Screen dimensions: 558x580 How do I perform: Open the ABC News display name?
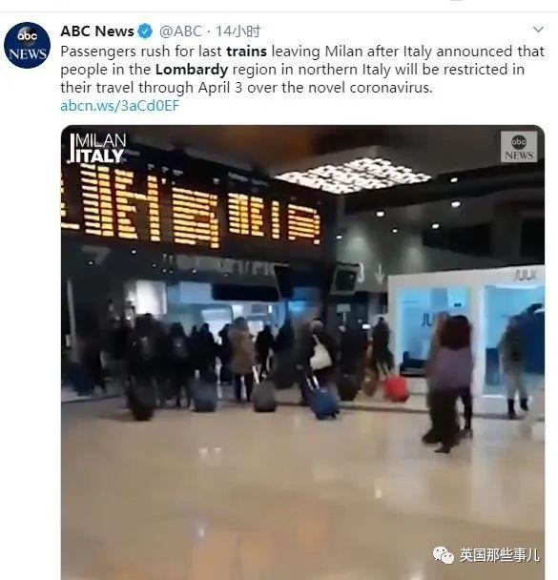97,31
